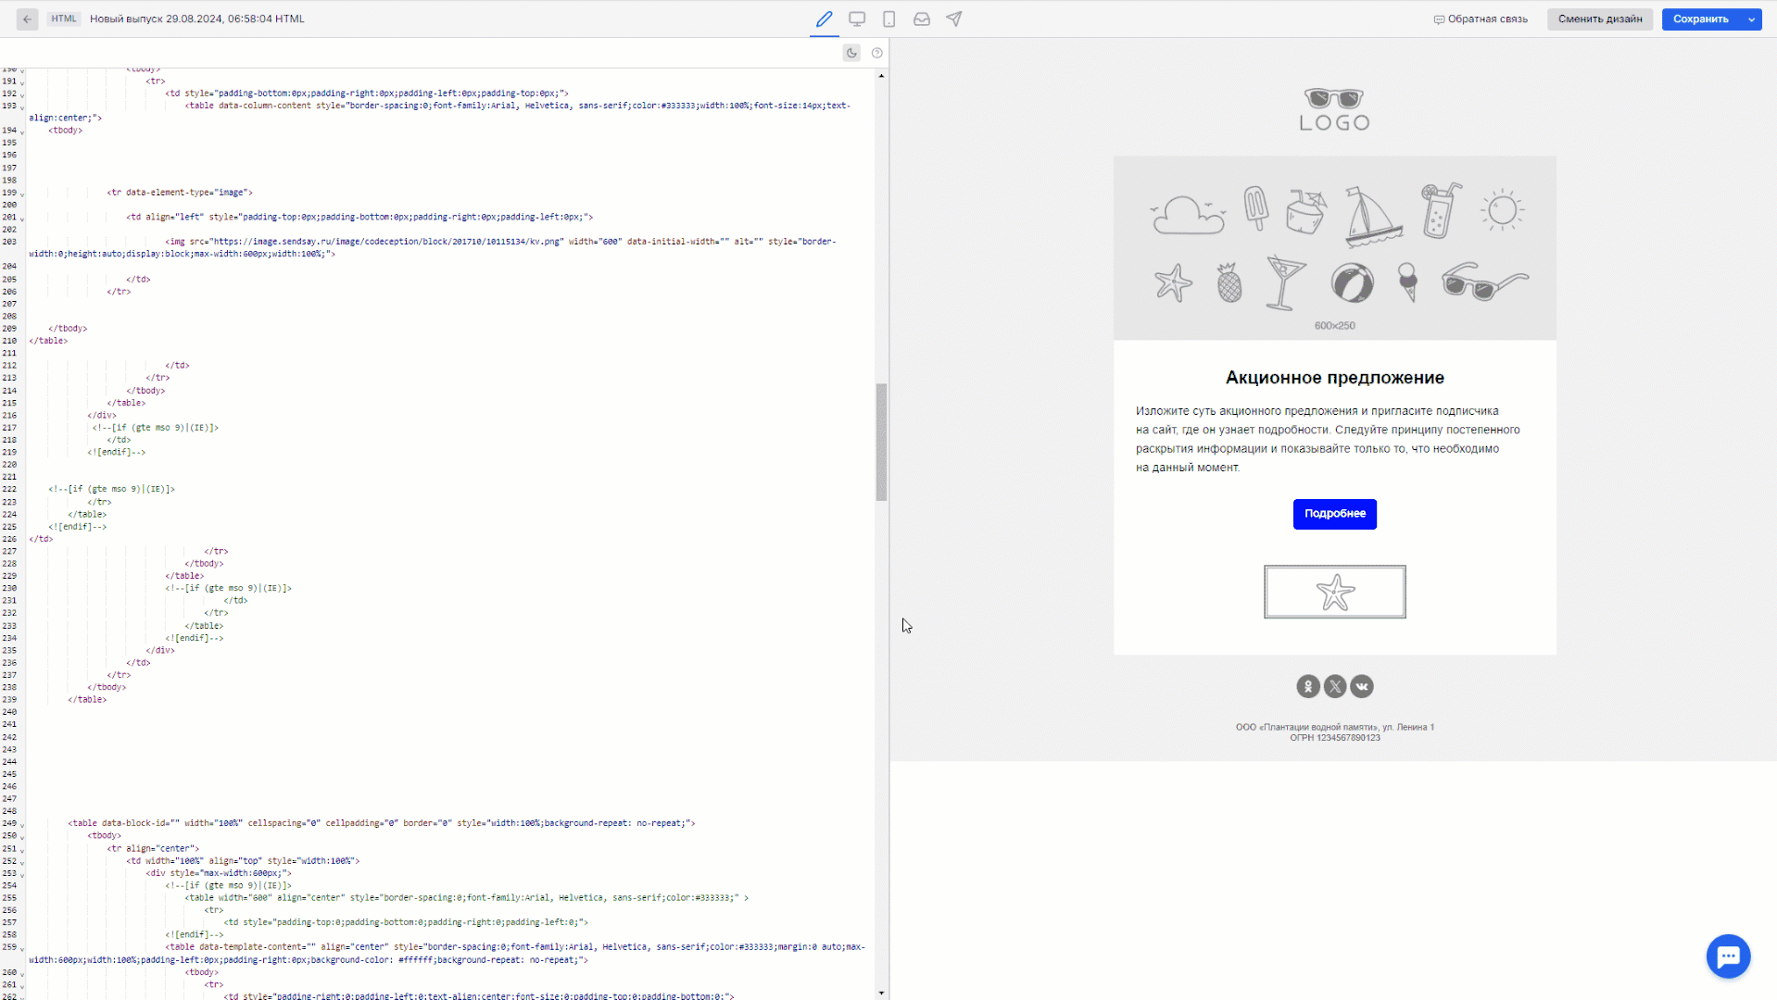Click line number 222 in the gutter

click(x=9, y=489)
